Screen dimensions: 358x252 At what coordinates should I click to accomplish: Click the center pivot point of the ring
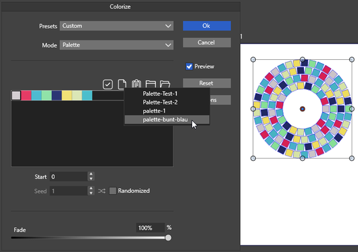tap(302, 109)
